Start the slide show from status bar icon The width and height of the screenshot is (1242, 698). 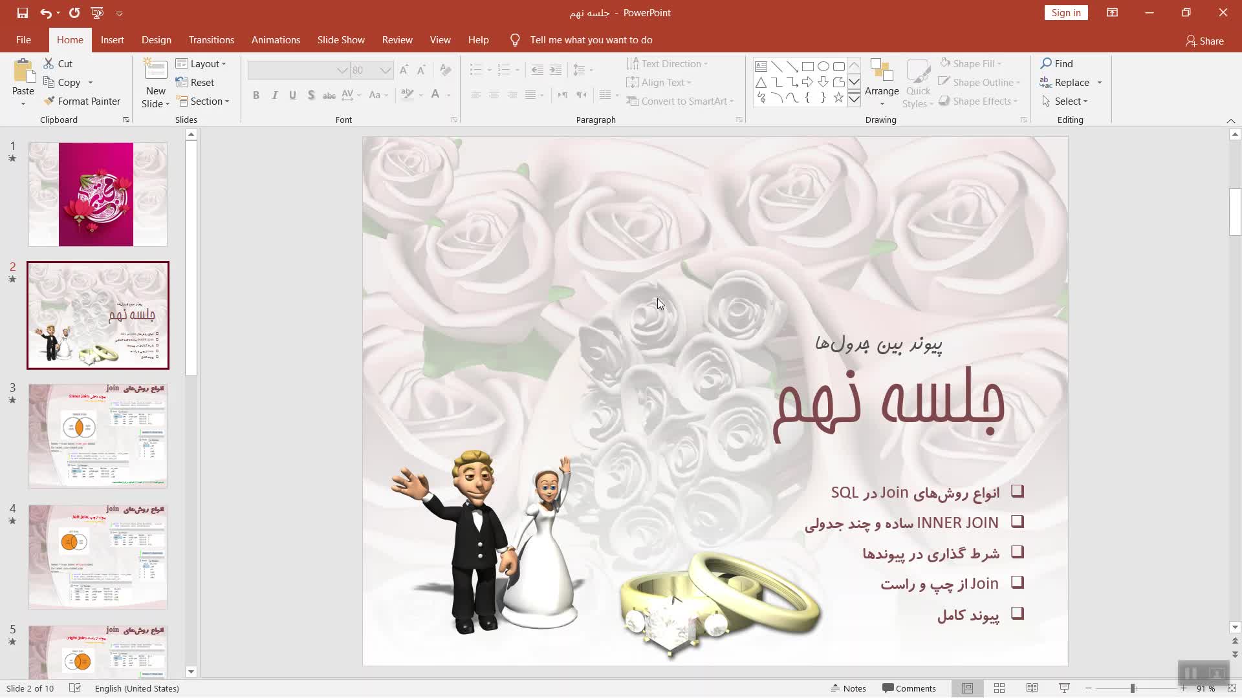pyautogui.click(x=1064, y=688)
